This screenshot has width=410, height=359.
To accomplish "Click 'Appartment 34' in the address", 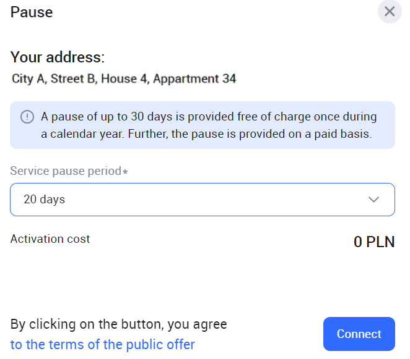I will click(x=194, y=79).
